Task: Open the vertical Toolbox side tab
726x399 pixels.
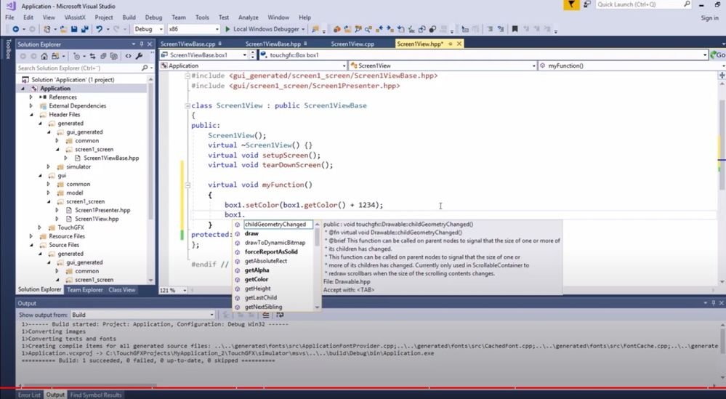Action: point(7,49)
